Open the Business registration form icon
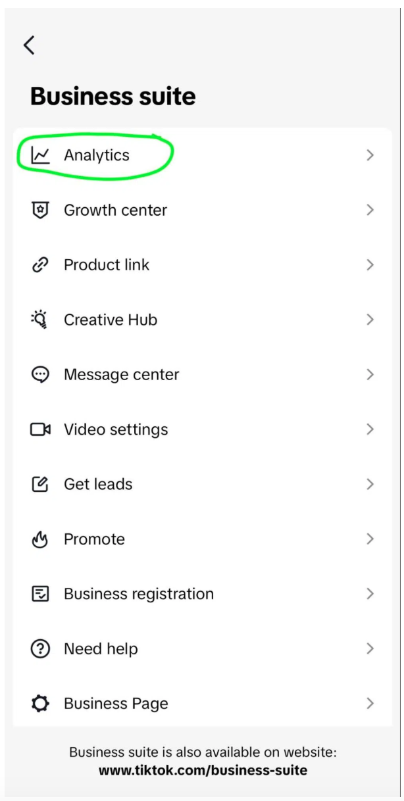404x801 pixels. pyautogui.click(x=41, y=594)
